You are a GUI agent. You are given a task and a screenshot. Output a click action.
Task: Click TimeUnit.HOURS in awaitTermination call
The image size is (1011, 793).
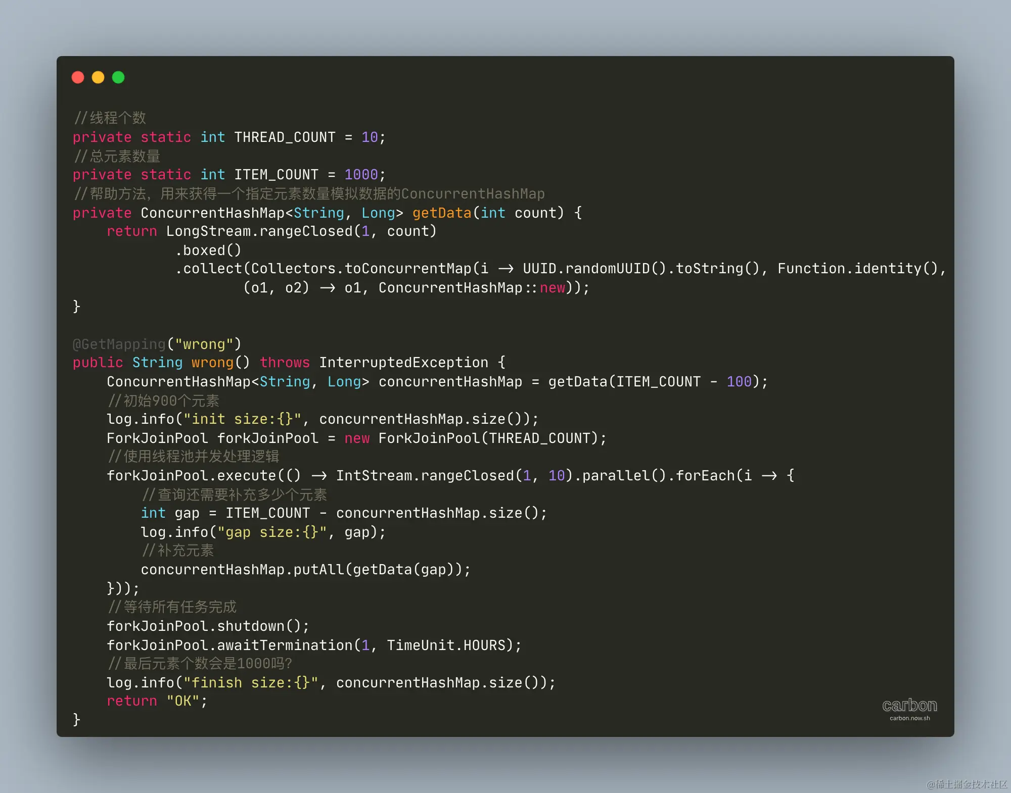[x=446, y=646]
